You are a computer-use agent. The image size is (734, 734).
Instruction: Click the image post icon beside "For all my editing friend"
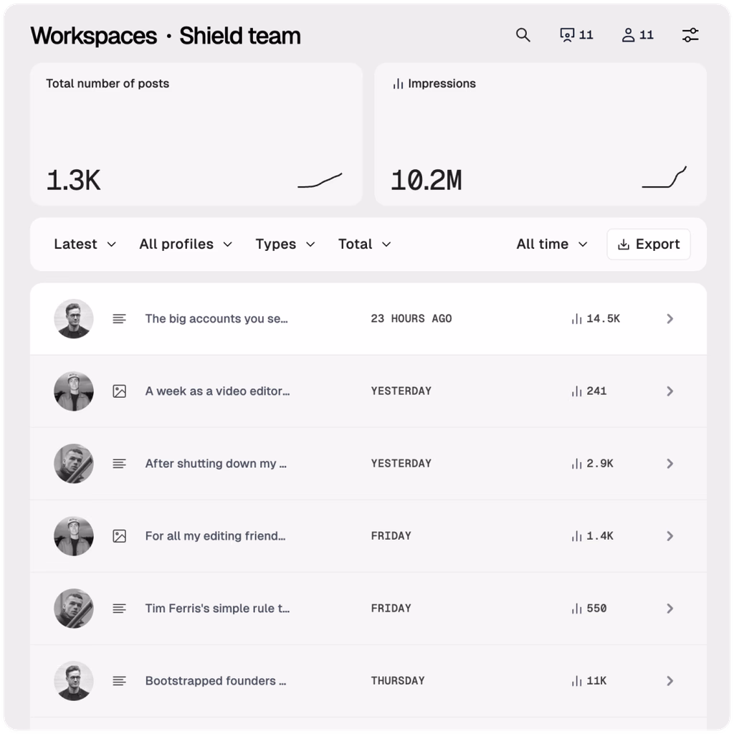(x=119, y=535)
